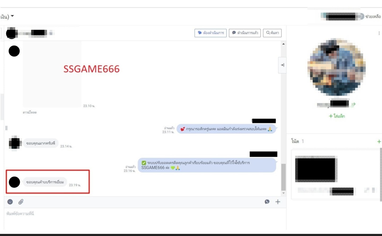Click the chat scroll down arrow
The width and height of the screenshot is (382, 236).
[283, 193]
